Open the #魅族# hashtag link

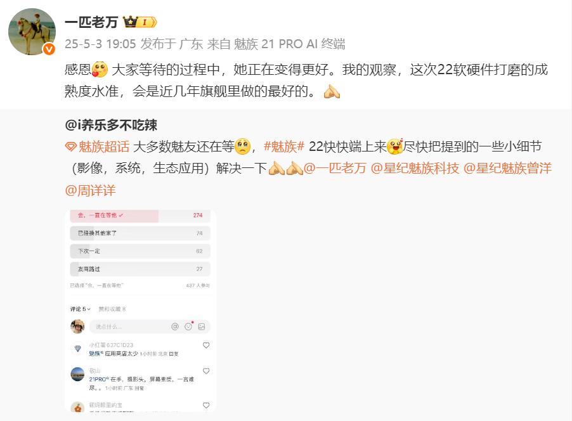point(284,146)
